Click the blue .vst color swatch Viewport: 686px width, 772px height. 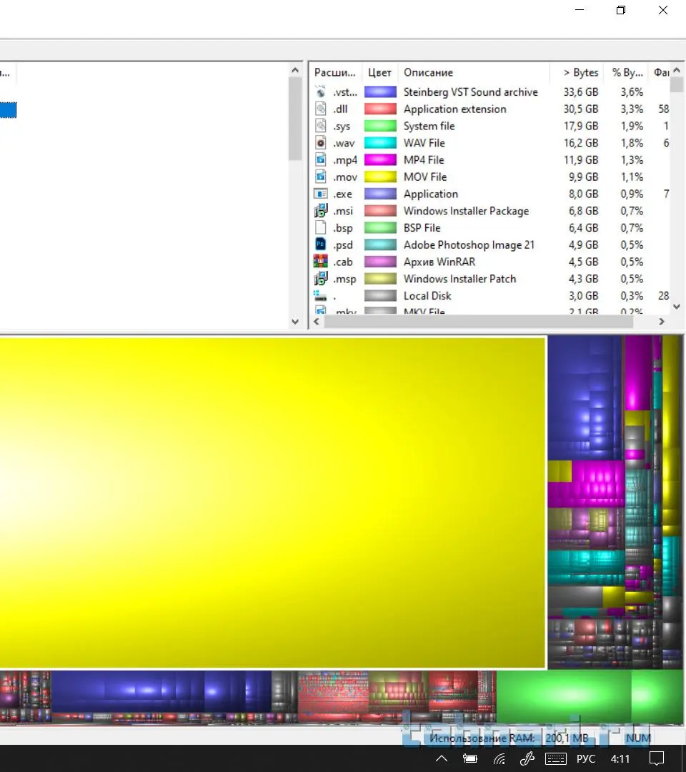coord(380,92)
